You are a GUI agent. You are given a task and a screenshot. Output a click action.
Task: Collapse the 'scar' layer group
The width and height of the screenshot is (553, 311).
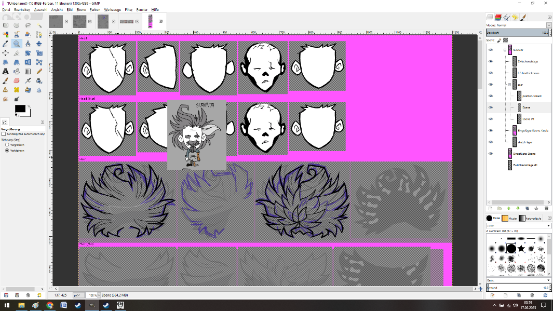click(x=509, y=84)
